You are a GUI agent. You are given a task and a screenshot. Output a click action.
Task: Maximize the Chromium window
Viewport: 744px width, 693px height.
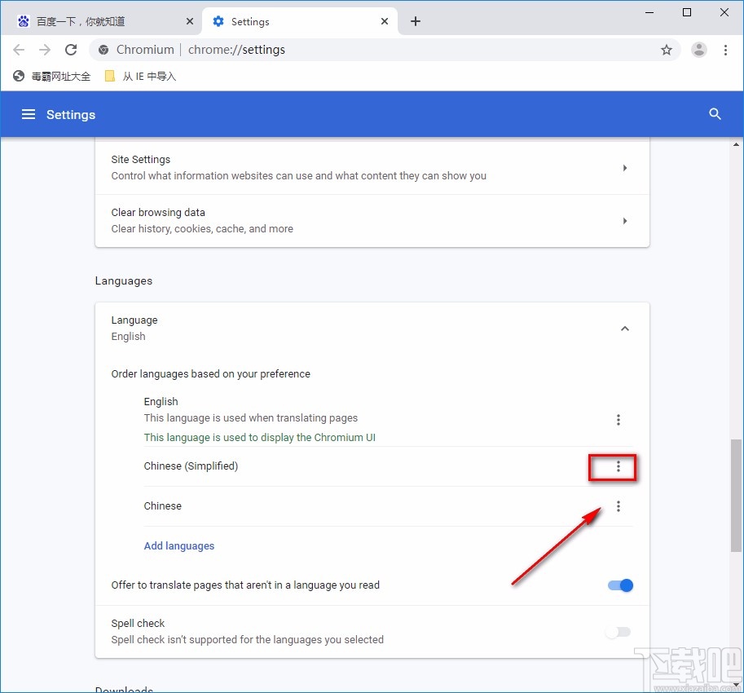click(x=687, y=12)
